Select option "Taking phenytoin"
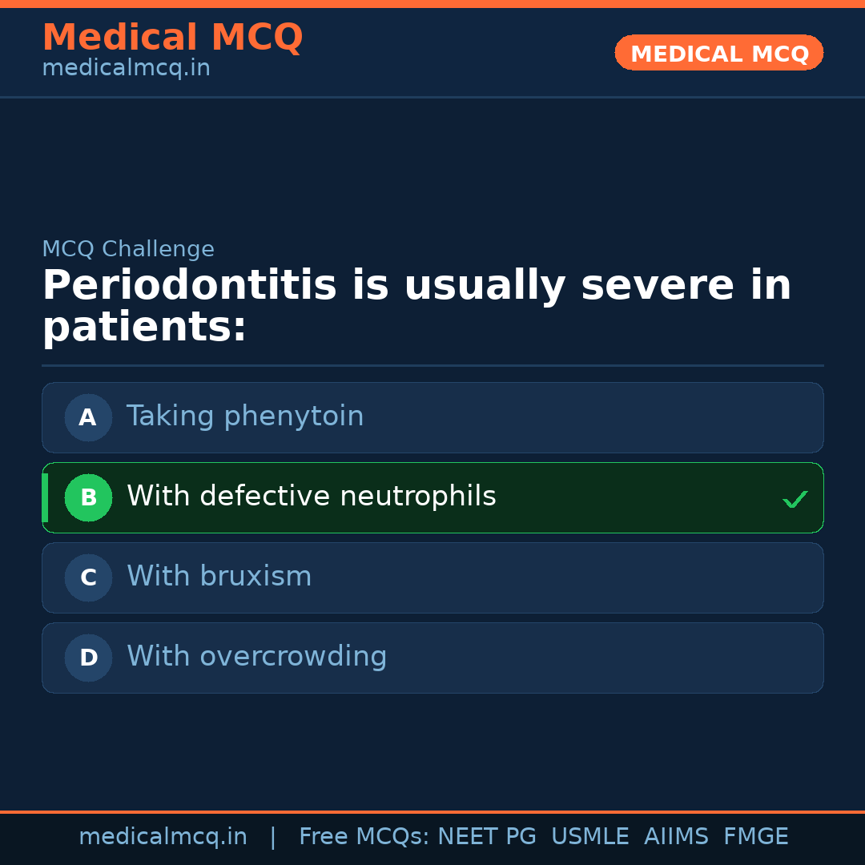 click(245, 416)
